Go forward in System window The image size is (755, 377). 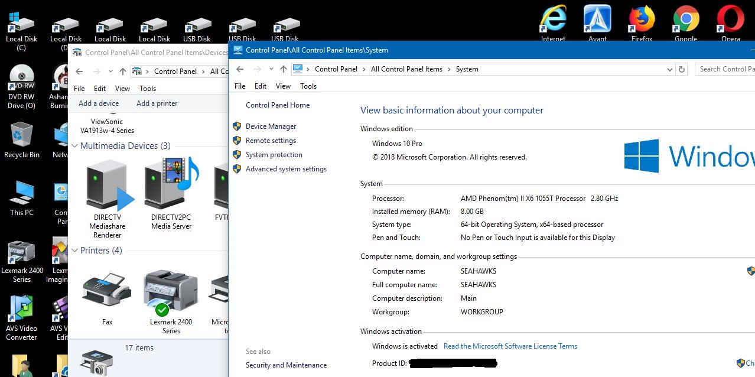[x=257, y=69]
